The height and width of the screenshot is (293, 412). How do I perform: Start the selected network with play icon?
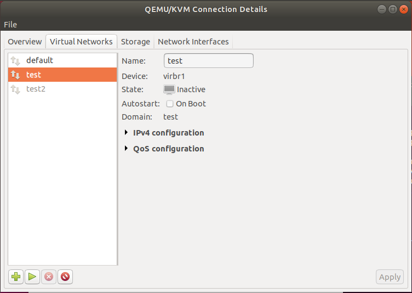click(32, 277)
